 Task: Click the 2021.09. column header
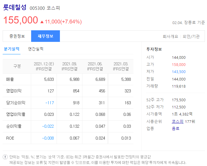tap(70, 66)
